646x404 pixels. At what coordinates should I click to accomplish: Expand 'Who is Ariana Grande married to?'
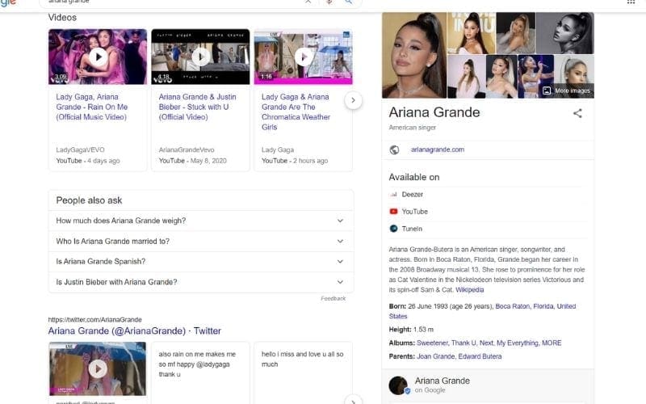[x=201, y=241]
